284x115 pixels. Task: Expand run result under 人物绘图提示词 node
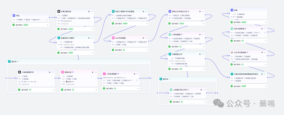(53, 90)
